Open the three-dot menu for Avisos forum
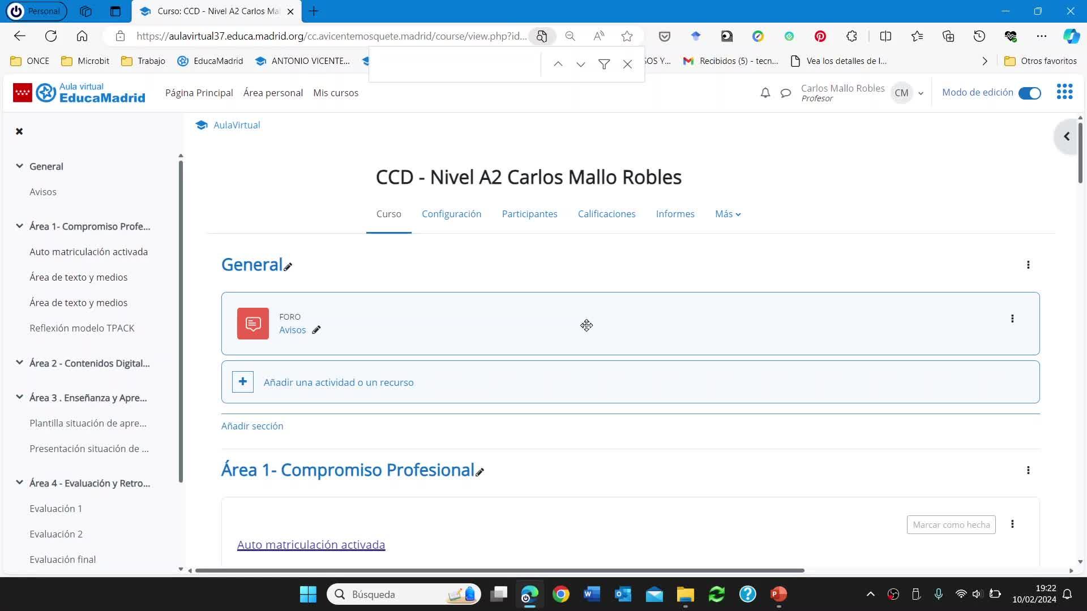 pos(1012,319)
